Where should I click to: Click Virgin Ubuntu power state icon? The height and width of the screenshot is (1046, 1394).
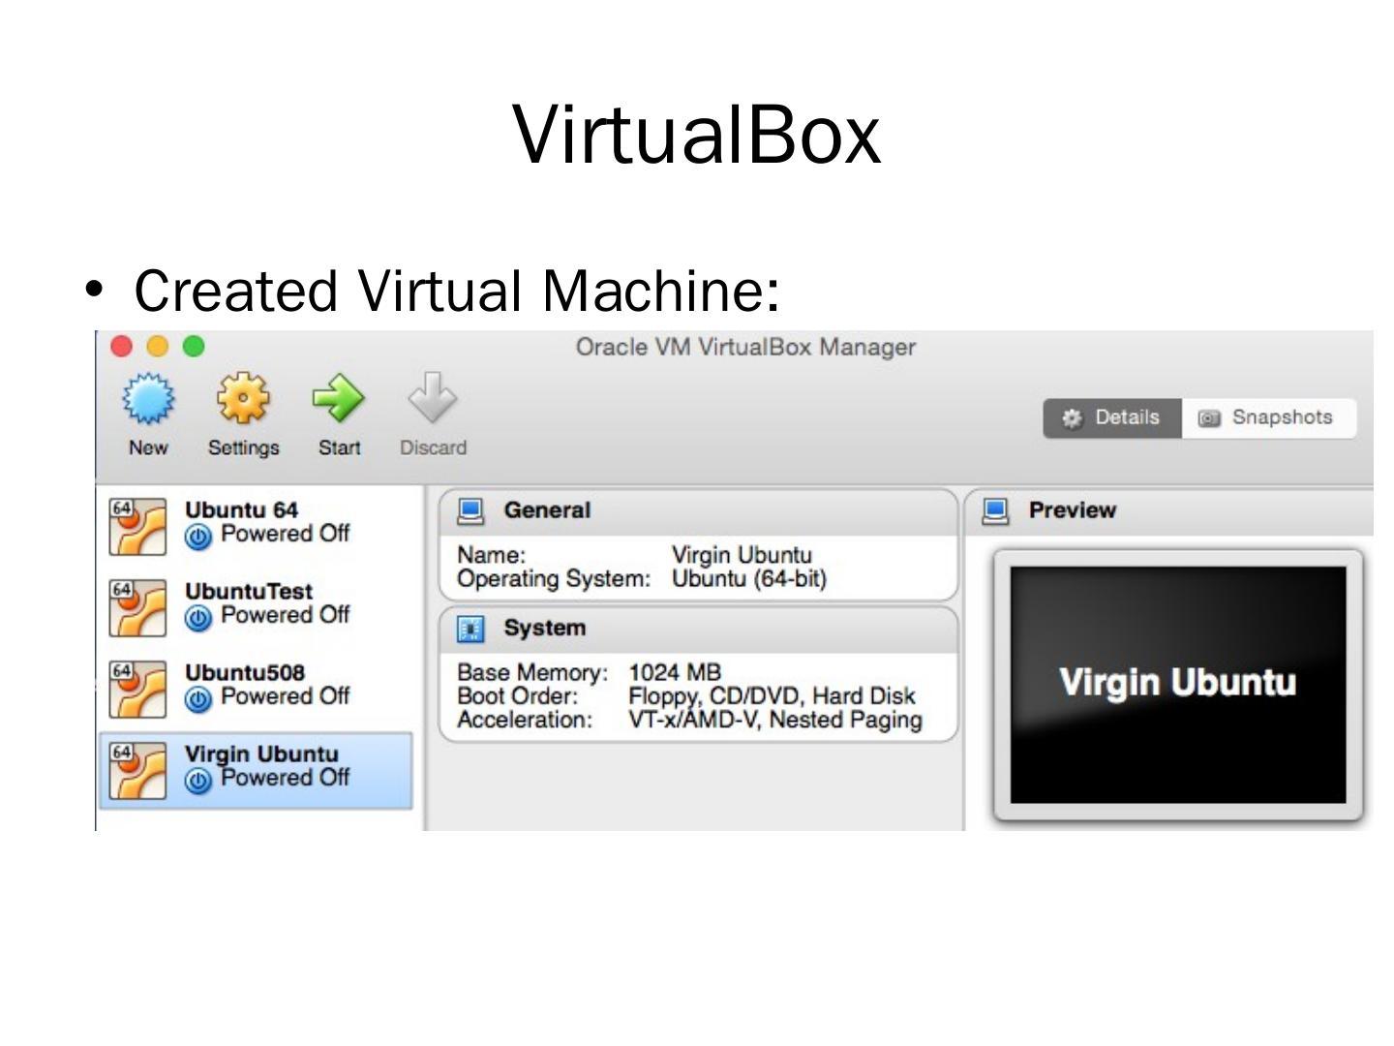(x=198, y=781)
